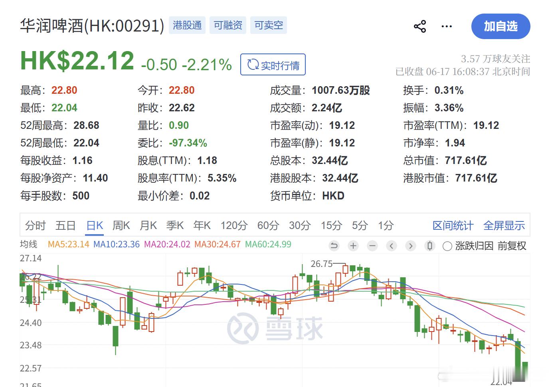Click the 加自选 button

pos(501,26)
